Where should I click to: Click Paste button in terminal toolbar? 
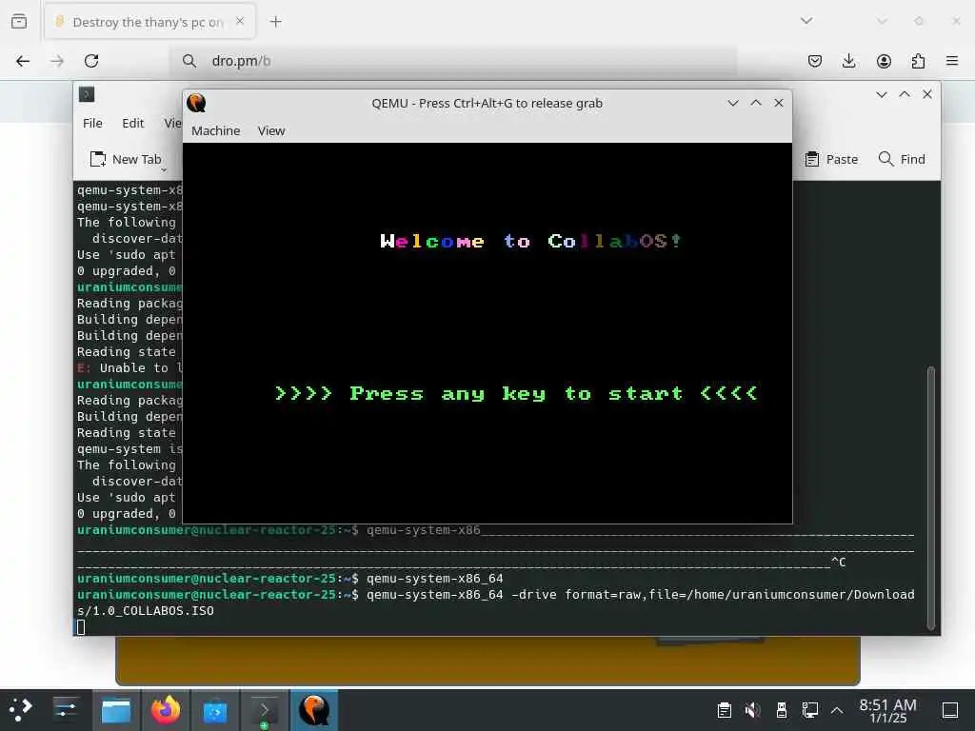[831, 159]
